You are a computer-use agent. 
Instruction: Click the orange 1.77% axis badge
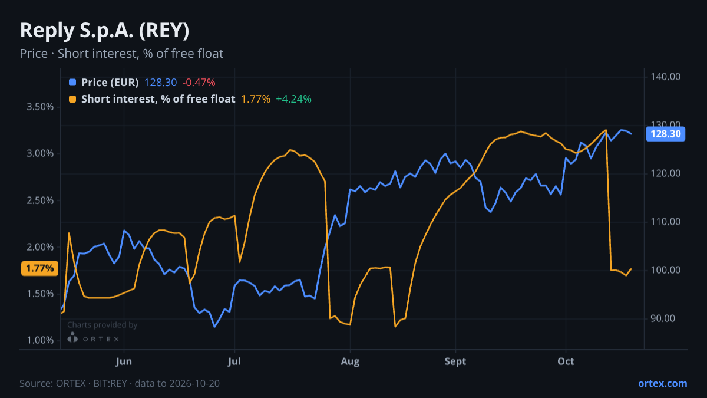[39, 268]
